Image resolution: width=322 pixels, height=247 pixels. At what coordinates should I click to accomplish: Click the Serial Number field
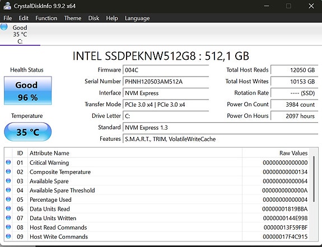(x=166, y=82)
